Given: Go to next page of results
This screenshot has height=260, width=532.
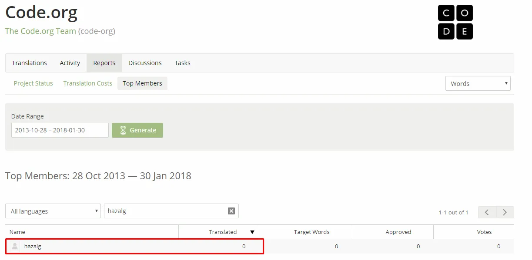Looking at the screenshot, I should click(505, 212).
